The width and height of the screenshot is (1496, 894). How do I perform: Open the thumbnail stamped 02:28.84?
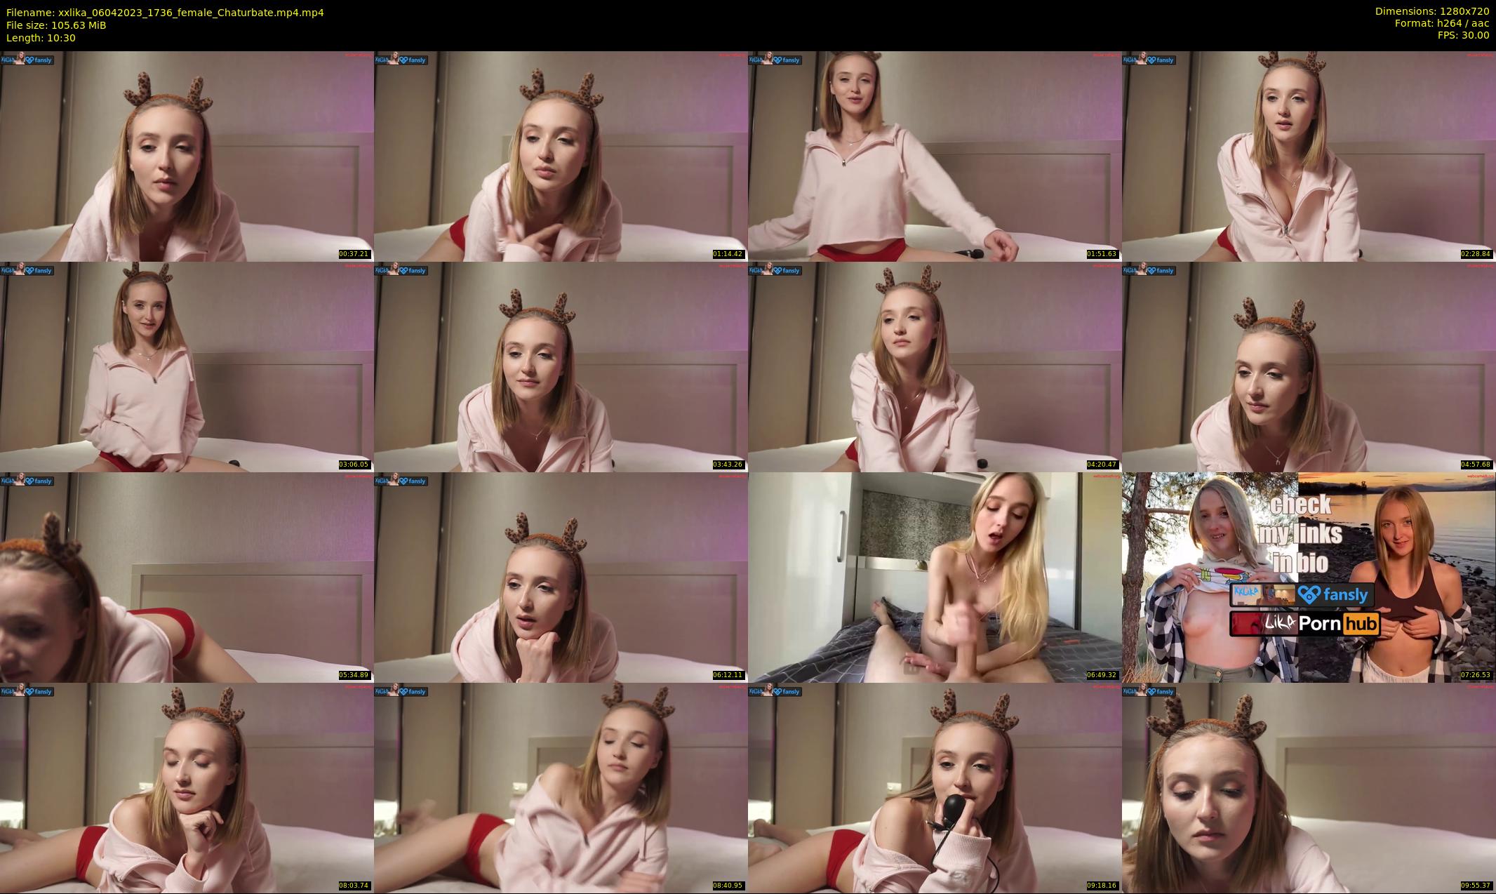pos(1309,156)
